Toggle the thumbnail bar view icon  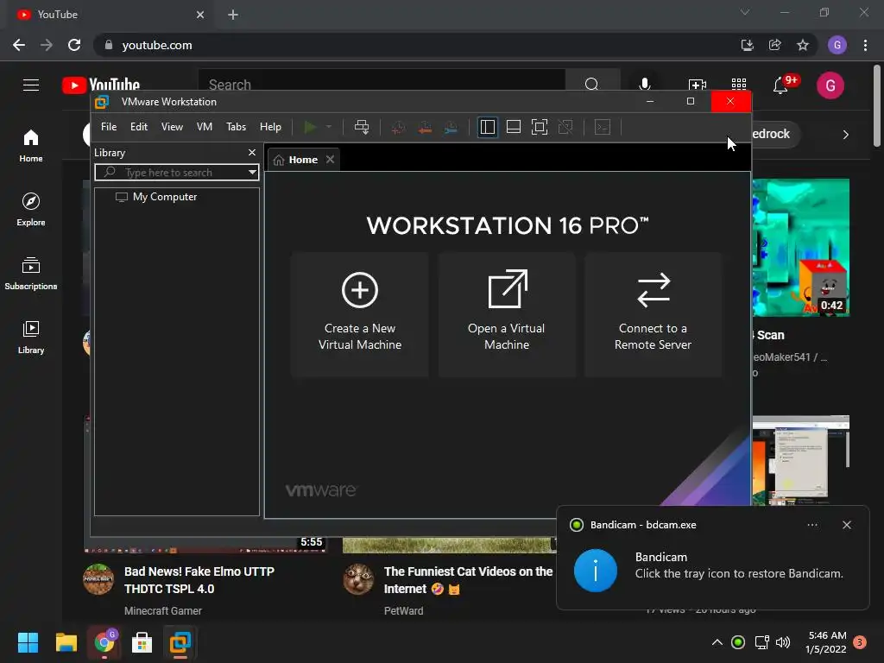[514, 127]
